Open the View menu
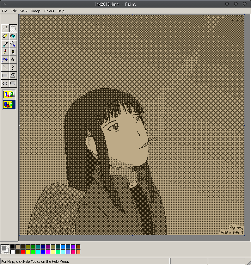 click(x=24, y=11)
